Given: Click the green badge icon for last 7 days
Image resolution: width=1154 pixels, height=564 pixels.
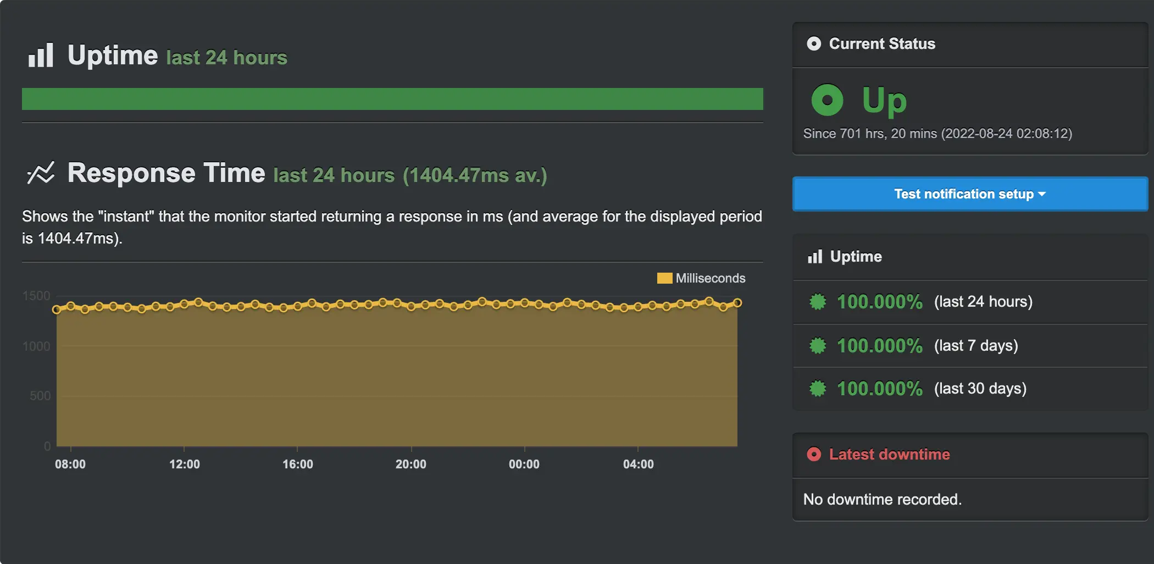Looking at the screenshot, I should pos(818,345).
